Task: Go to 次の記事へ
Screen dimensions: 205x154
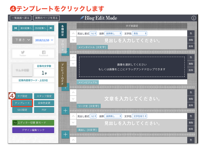Action: point(40,28)
